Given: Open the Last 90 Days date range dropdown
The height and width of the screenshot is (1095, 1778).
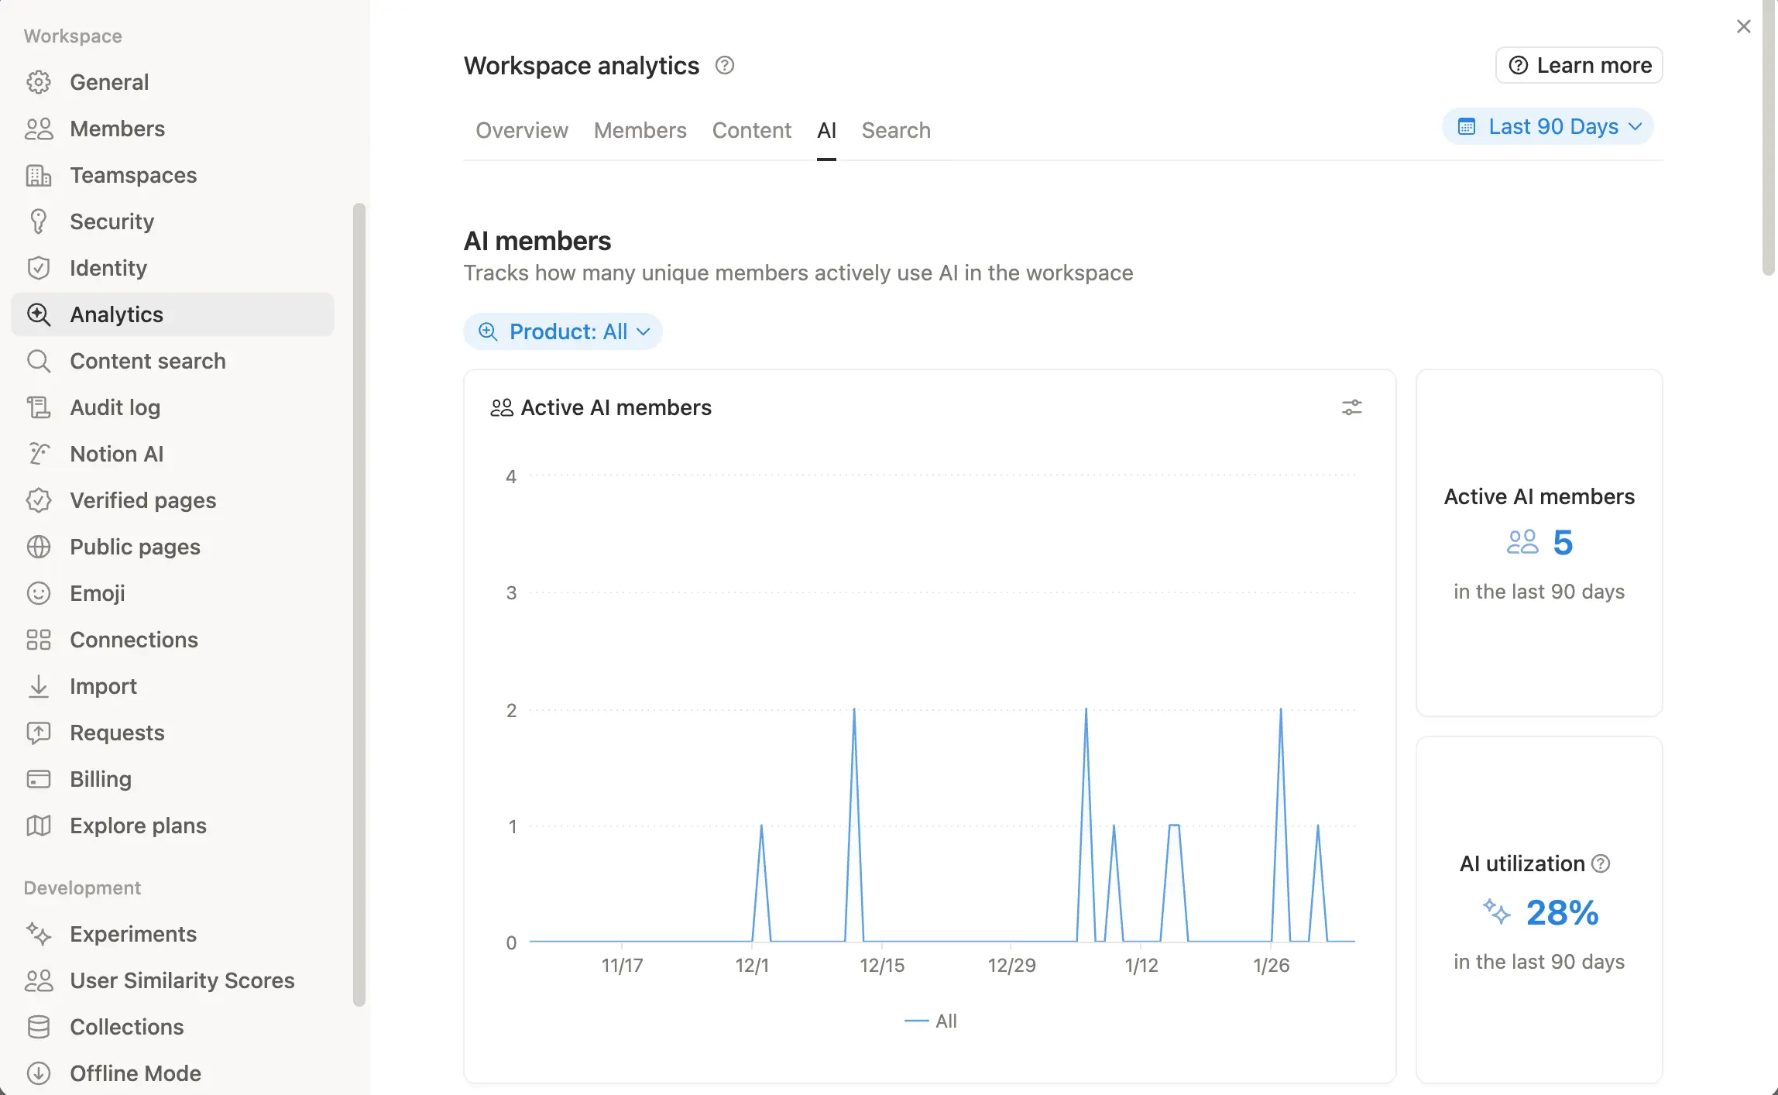Looking at the screenshot, I should (x=1547, y=126).
